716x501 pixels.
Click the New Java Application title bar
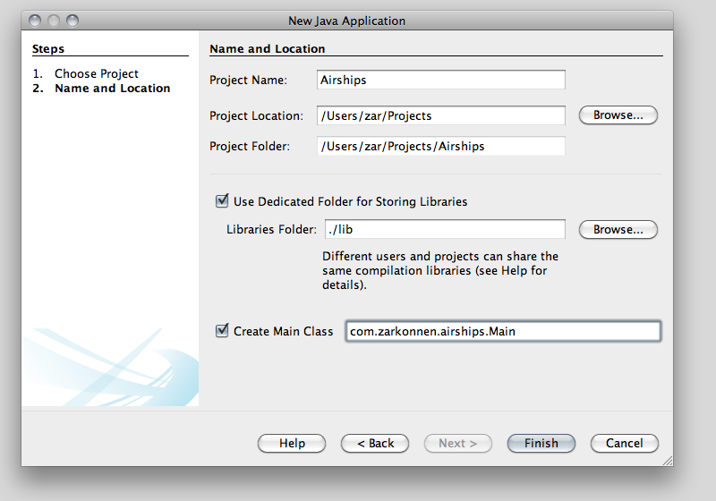(x=347, y=21)
